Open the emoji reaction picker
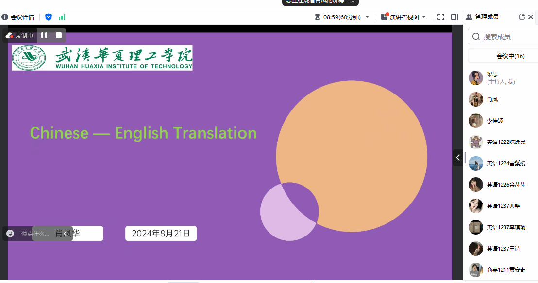This screenshot has height=283, width=538. click(x=10, y=234)
